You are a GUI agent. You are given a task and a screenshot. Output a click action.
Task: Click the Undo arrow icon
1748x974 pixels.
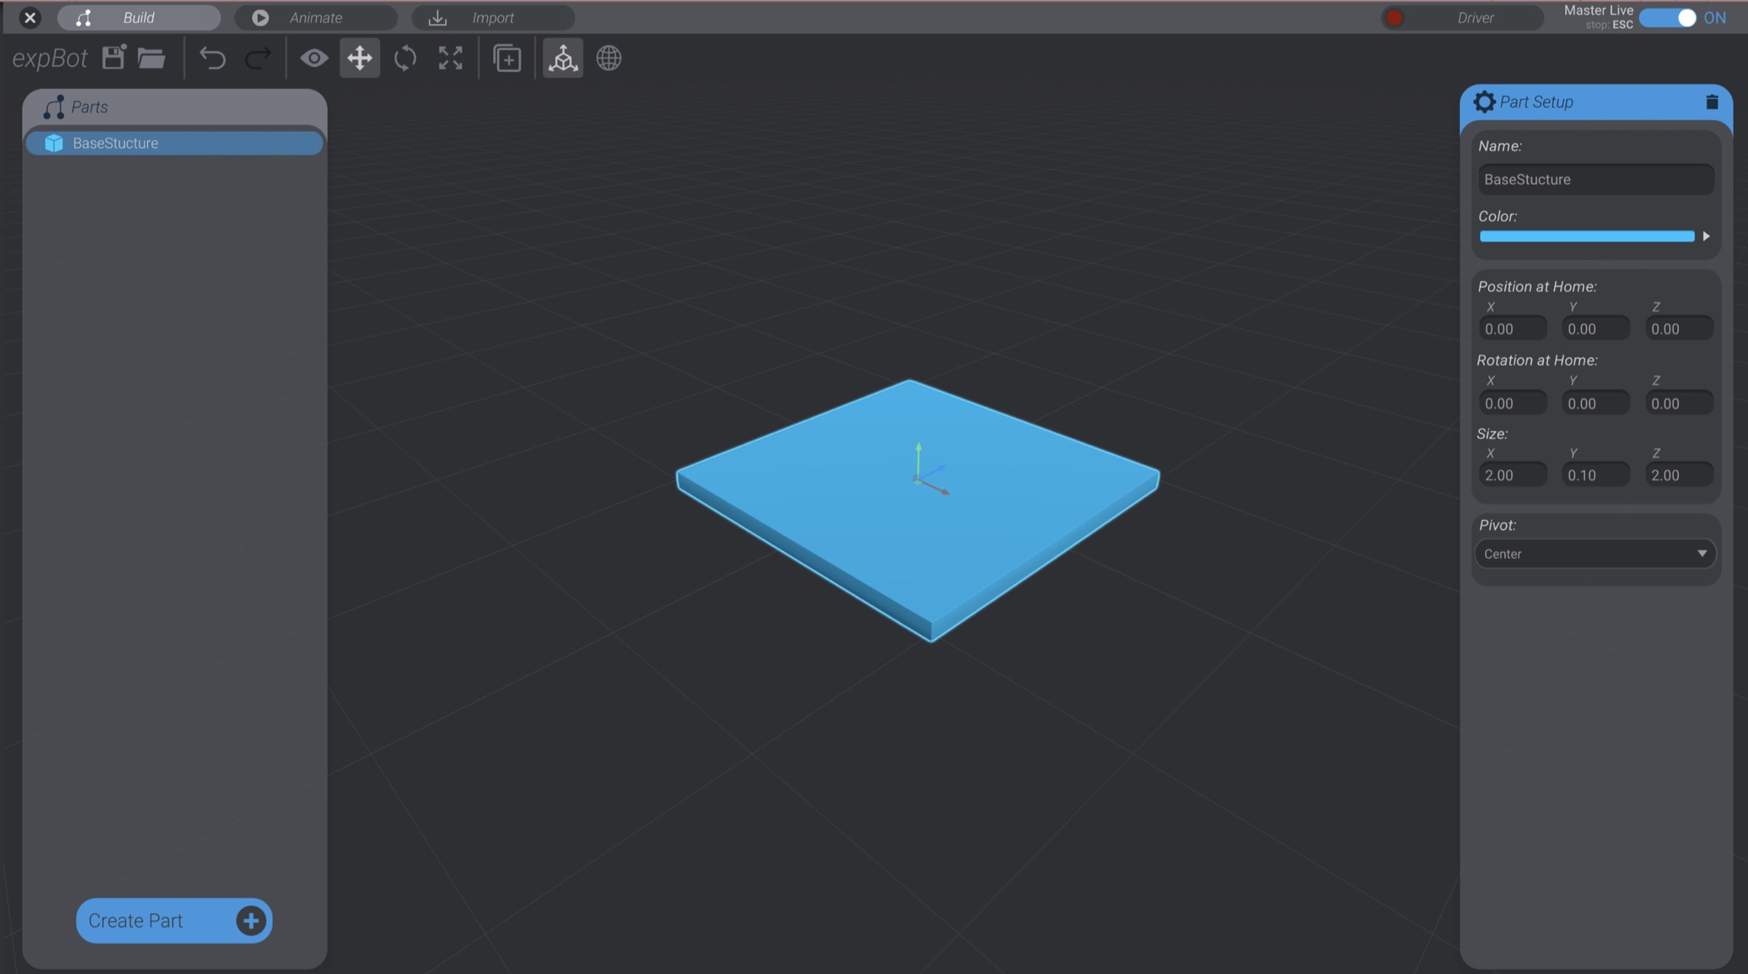tap(213, 58)
